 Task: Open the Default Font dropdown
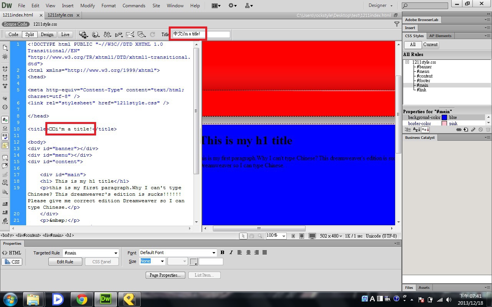coord(214,253)
